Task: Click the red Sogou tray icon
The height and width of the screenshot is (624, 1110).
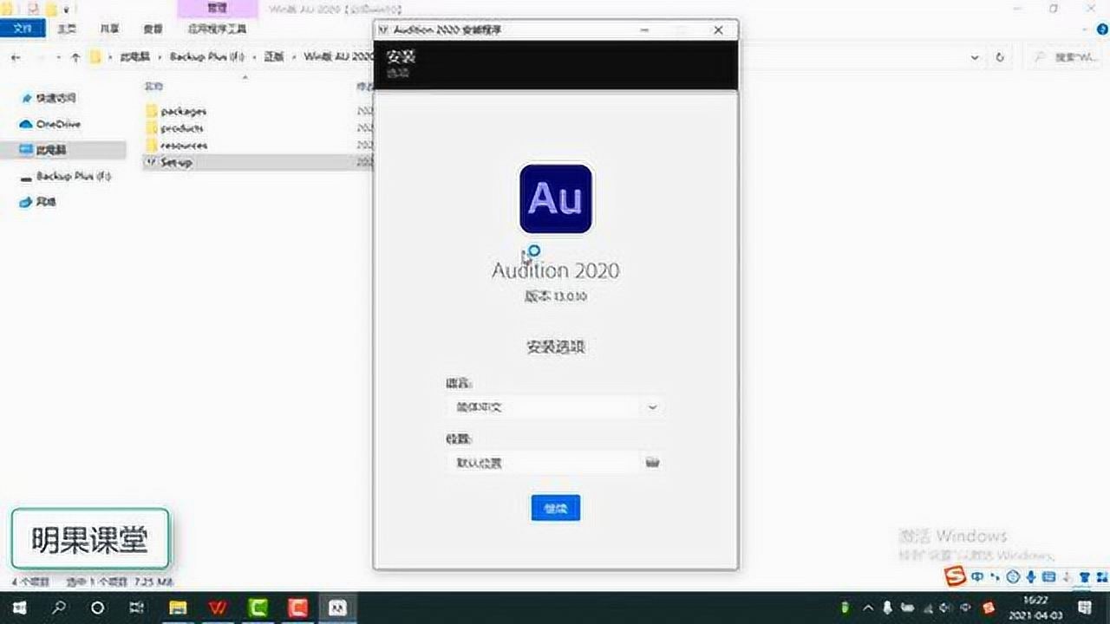Action: tap(989, 608)
